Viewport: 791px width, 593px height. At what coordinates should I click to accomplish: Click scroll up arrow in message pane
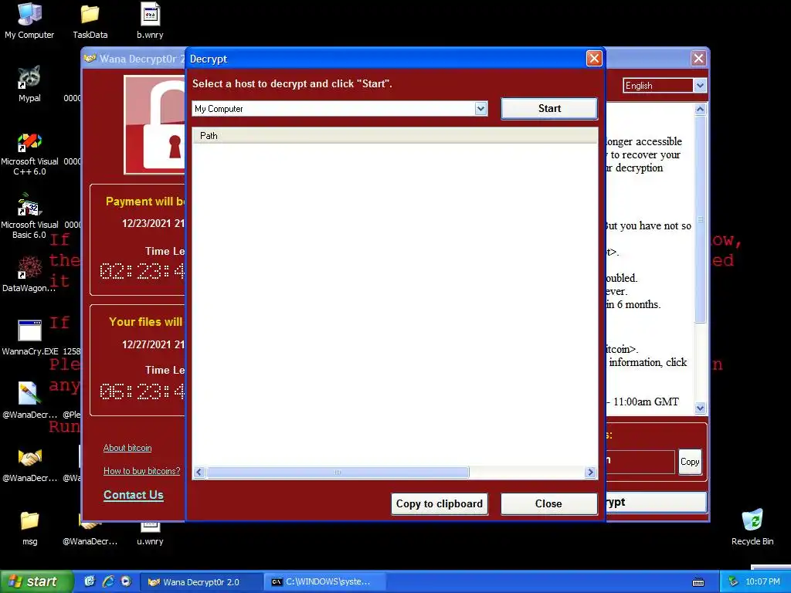700,109
